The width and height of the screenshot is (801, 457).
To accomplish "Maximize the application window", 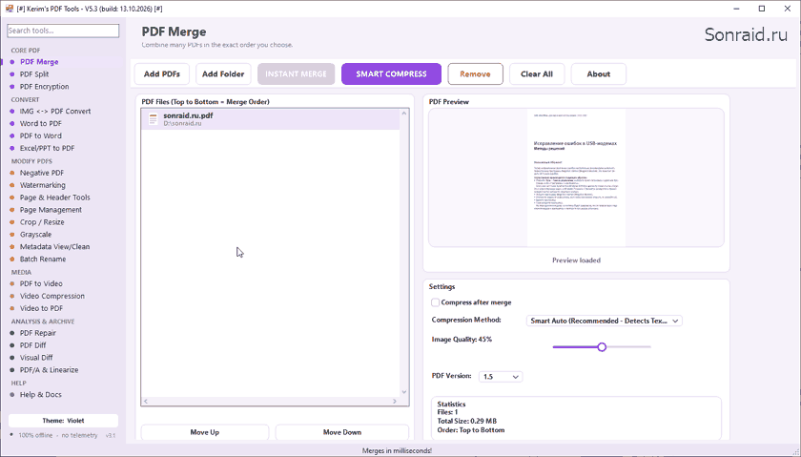I will tap(762, 9).
